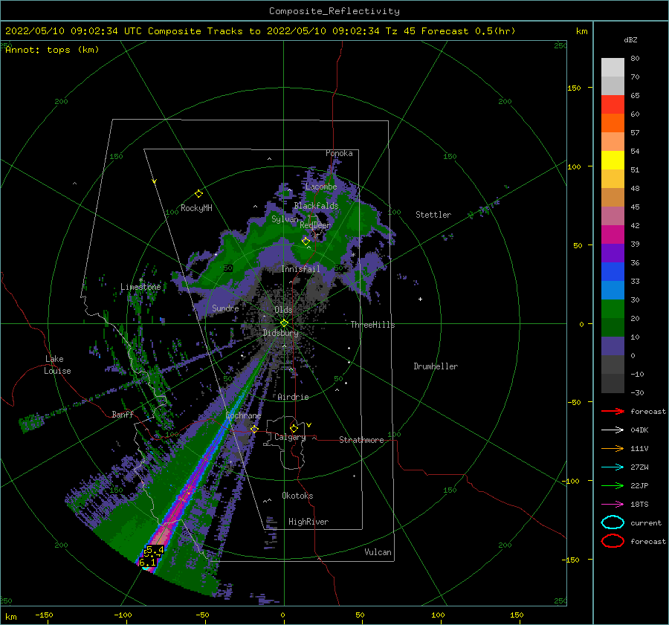This screenshot has height=625, width=669.
Task: Click the white 04DK arrow in the legend
Action: click(x=613, y=430)
